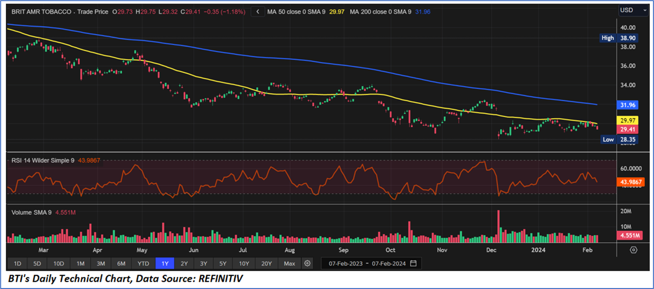Select the 5Y time range
The height and width of the screenshot is (289, 654).
click(223, 263)
